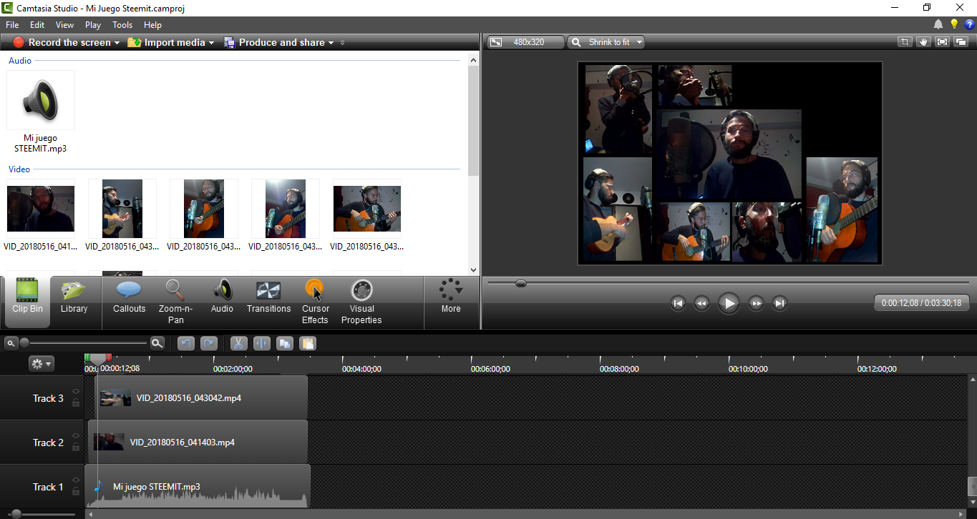This screenshot has width=977, height=519.
Task: Open the Clip Bin panel
Action: click(x=27, y=301)
